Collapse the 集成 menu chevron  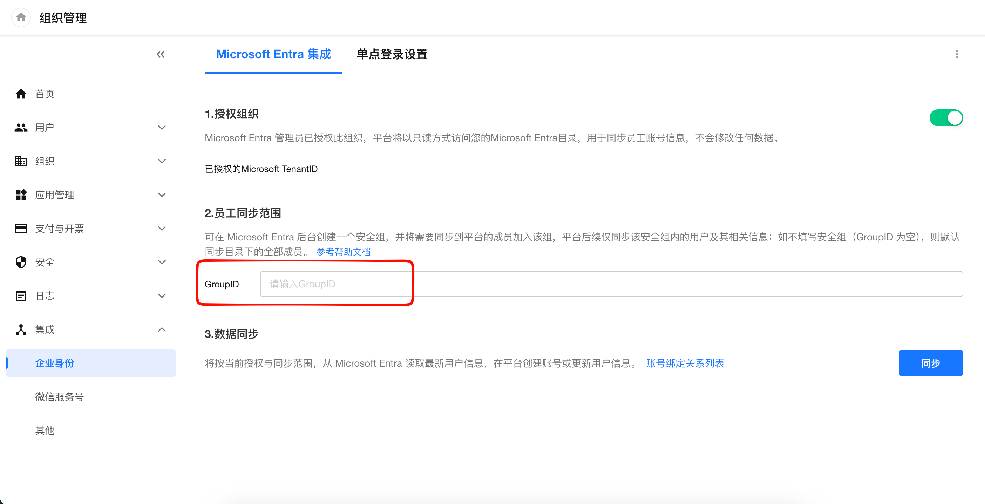tap(162, 329)
